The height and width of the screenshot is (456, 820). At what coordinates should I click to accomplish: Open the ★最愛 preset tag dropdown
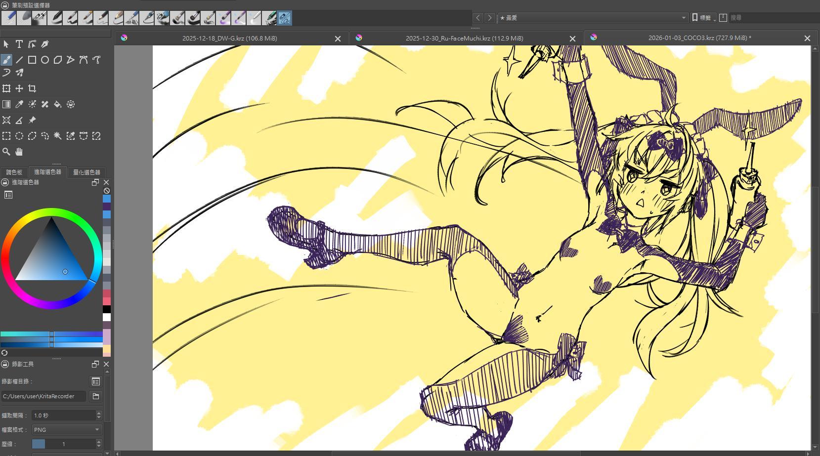coord(593,18)
